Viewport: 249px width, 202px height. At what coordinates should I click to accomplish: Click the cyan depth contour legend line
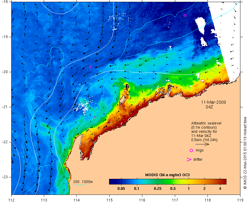[x=80, y=185]
